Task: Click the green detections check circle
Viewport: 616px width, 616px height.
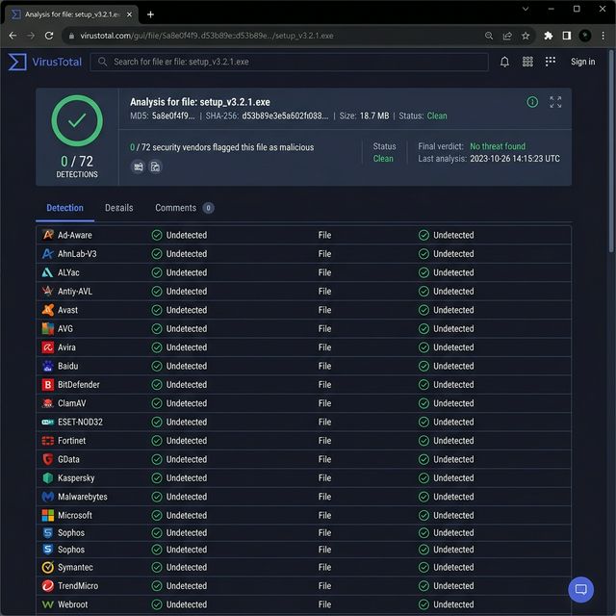Action: click(x=77, y=120)
